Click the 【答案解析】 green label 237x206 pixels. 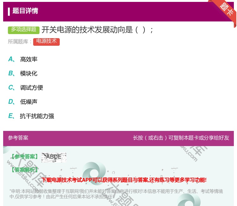25,170
